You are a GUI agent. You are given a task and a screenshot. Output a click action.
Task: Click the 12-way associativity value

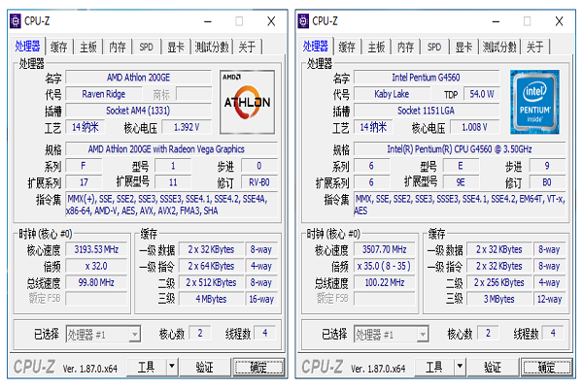[550, 299]
